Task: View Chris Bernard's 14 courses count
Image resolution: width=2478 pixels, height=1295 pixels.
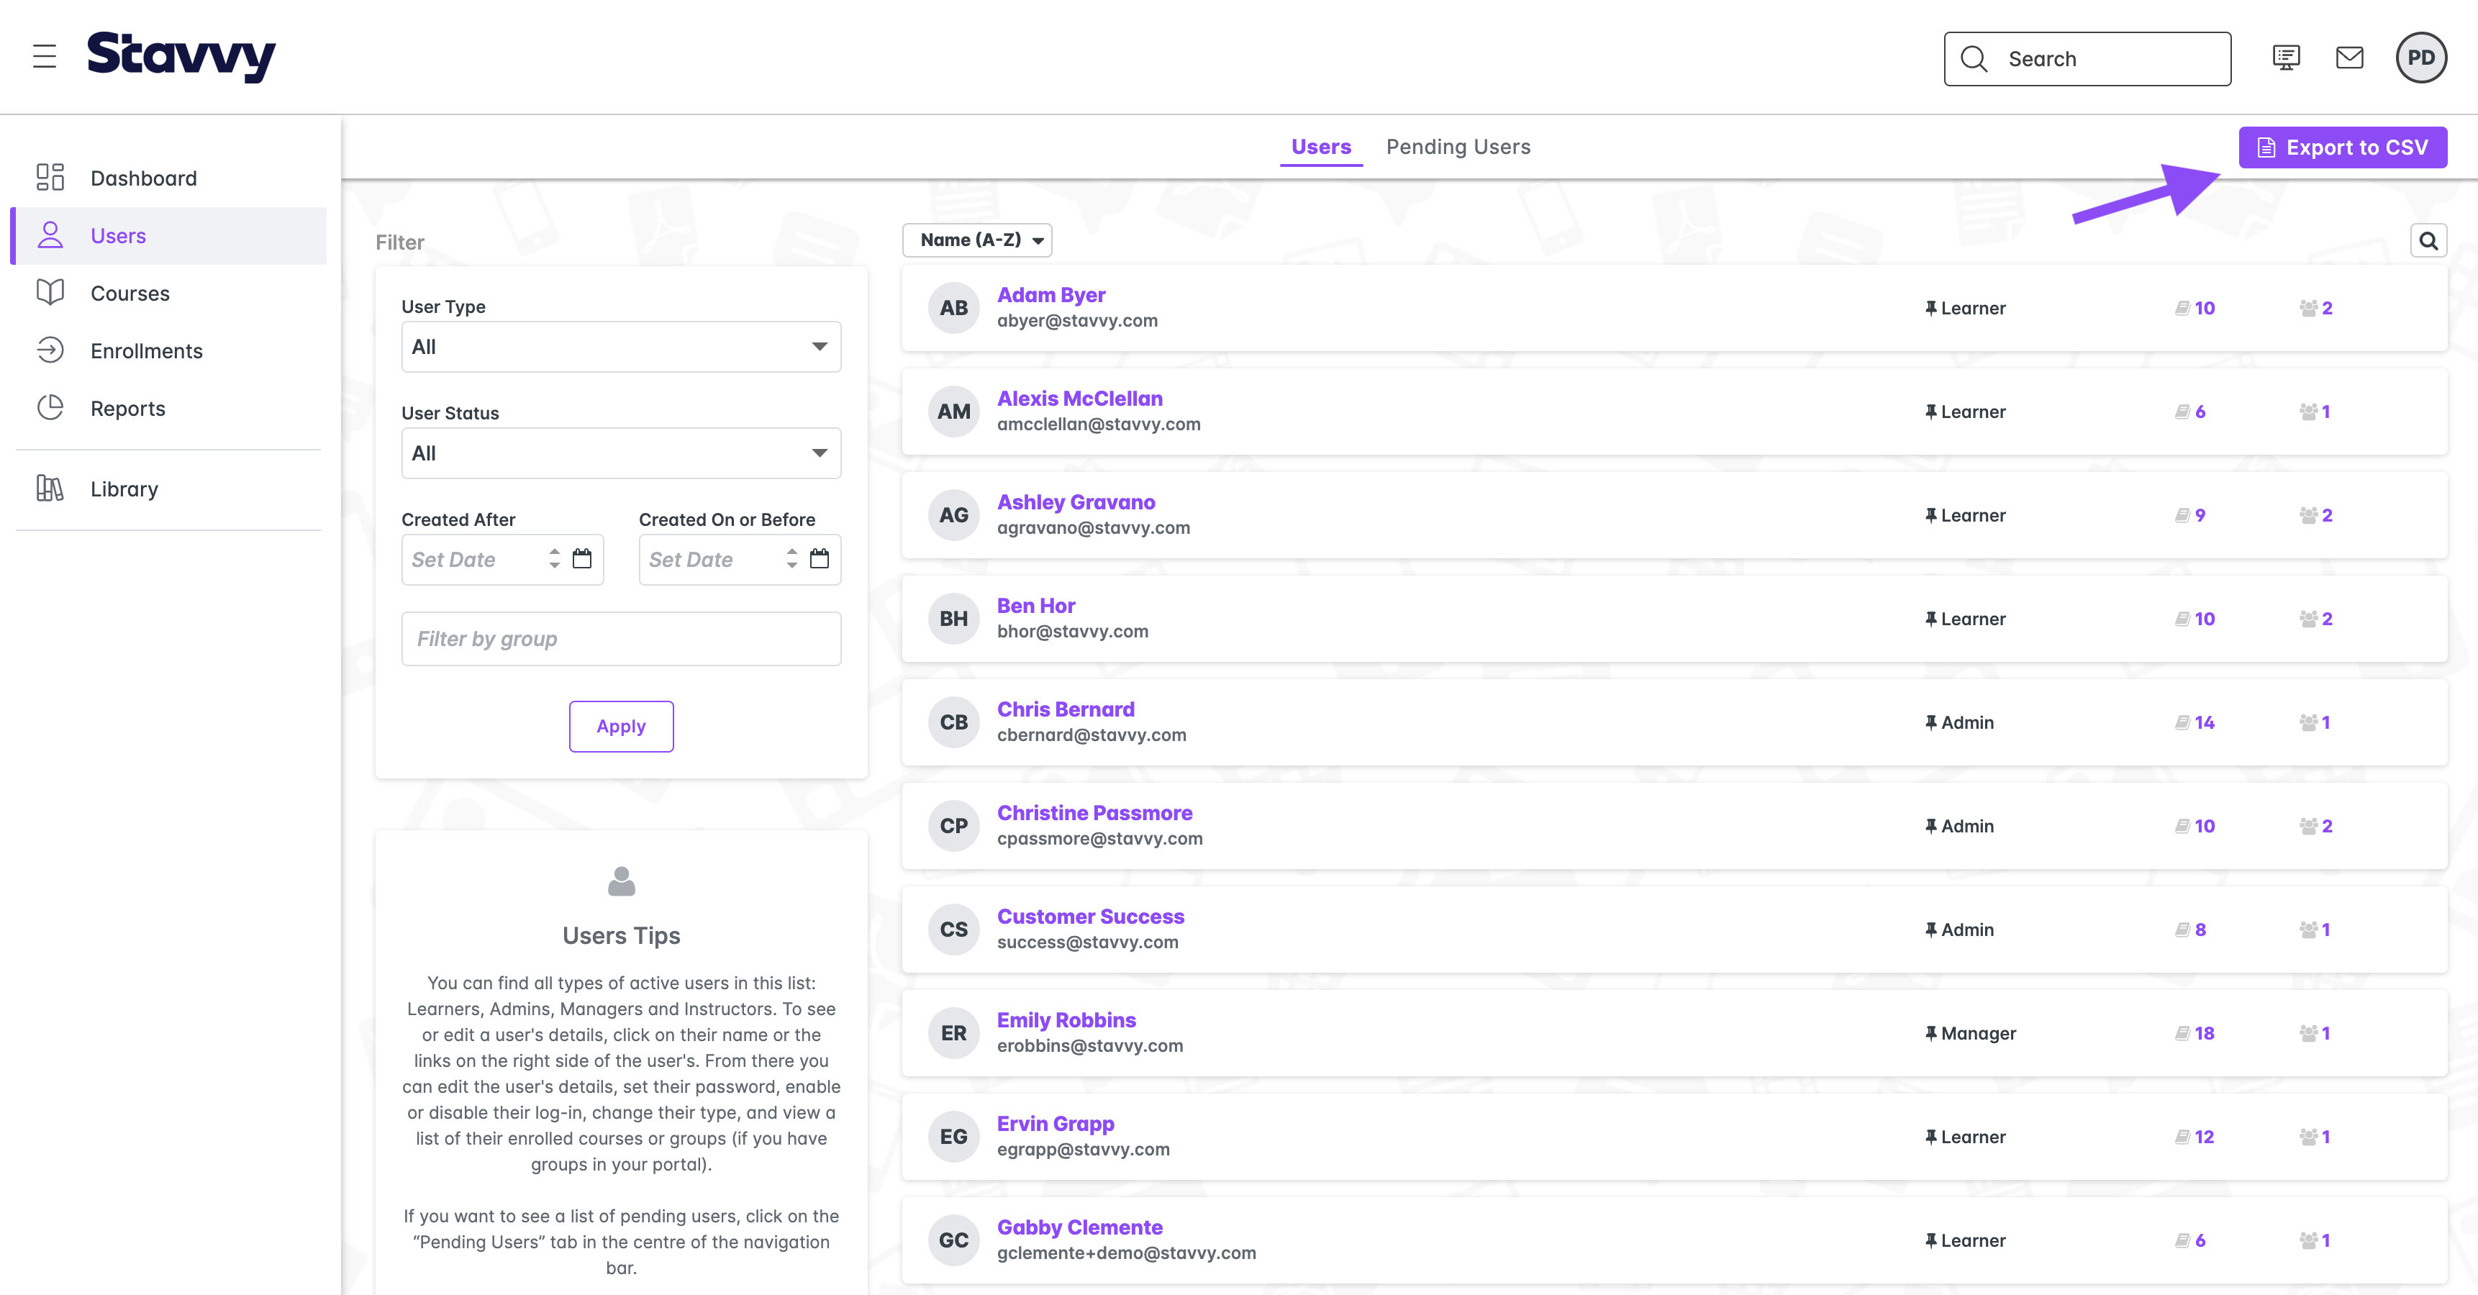Action: click(2195, 722)
